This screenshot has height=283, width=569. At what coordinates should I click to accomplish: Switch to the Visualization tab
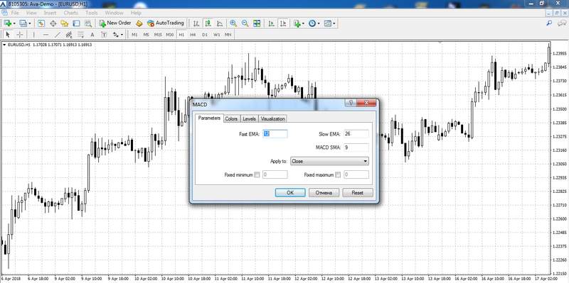[273, 118]
